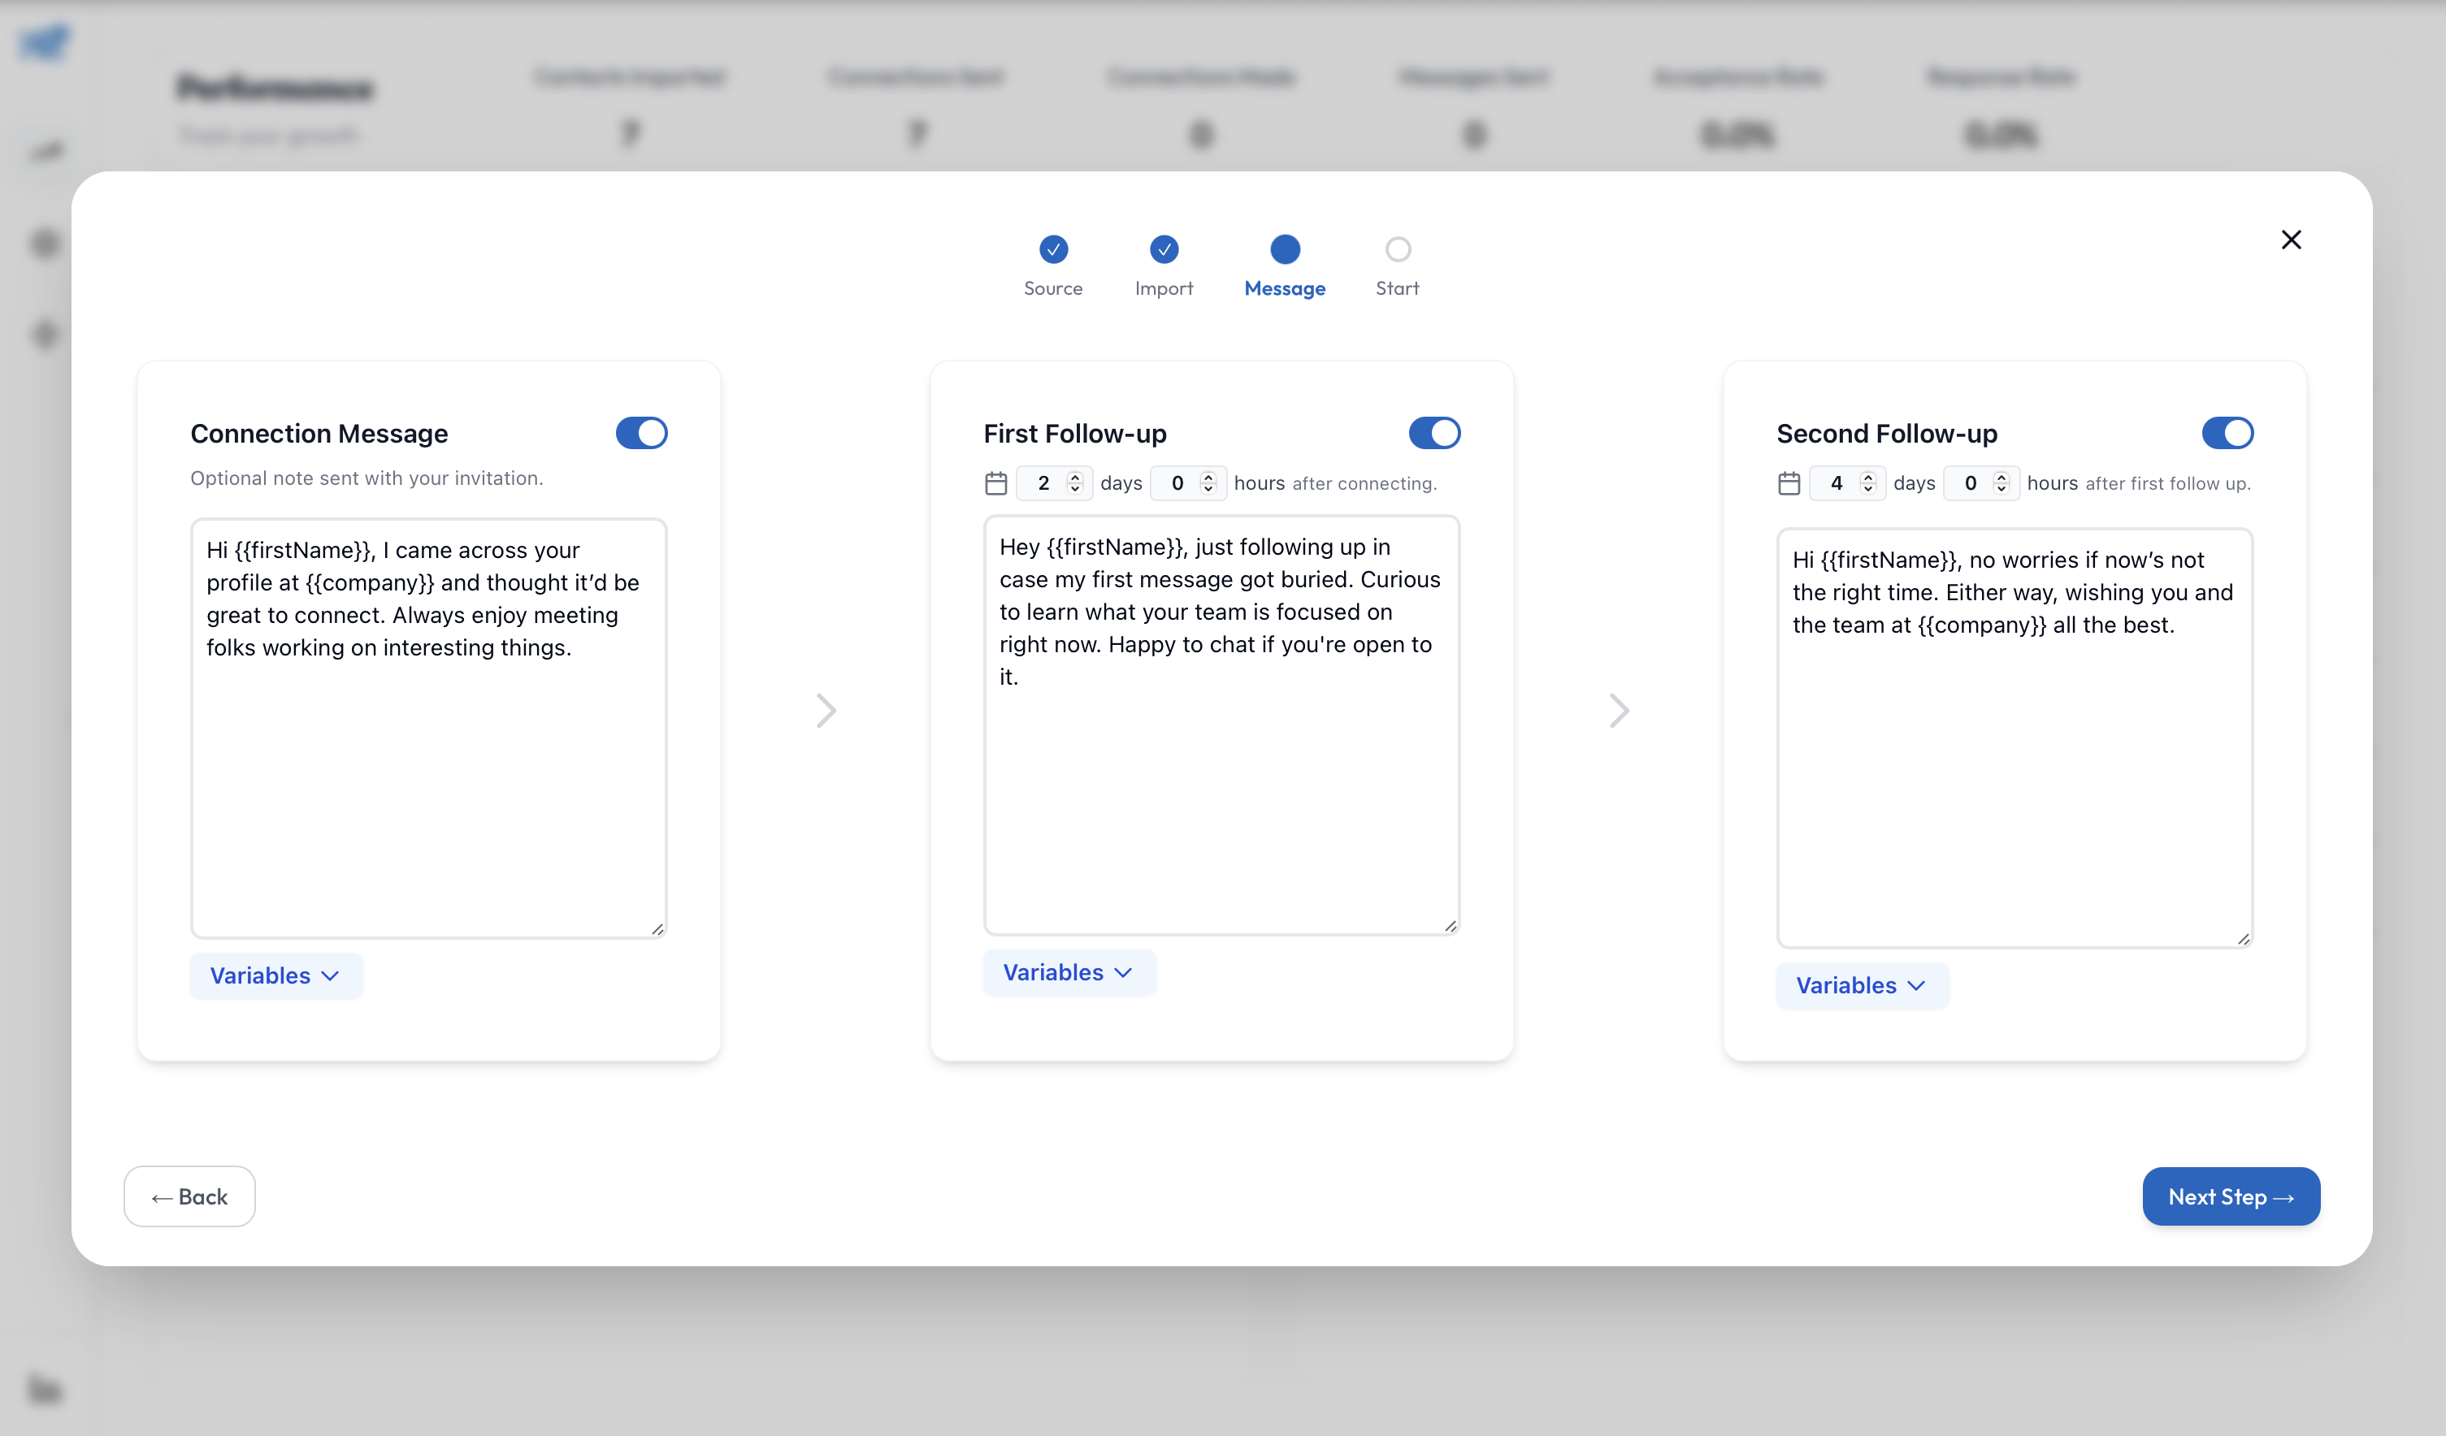Click the Back button
The width and height of the screenshot is (2446, 1436).
click(189, 1196)
